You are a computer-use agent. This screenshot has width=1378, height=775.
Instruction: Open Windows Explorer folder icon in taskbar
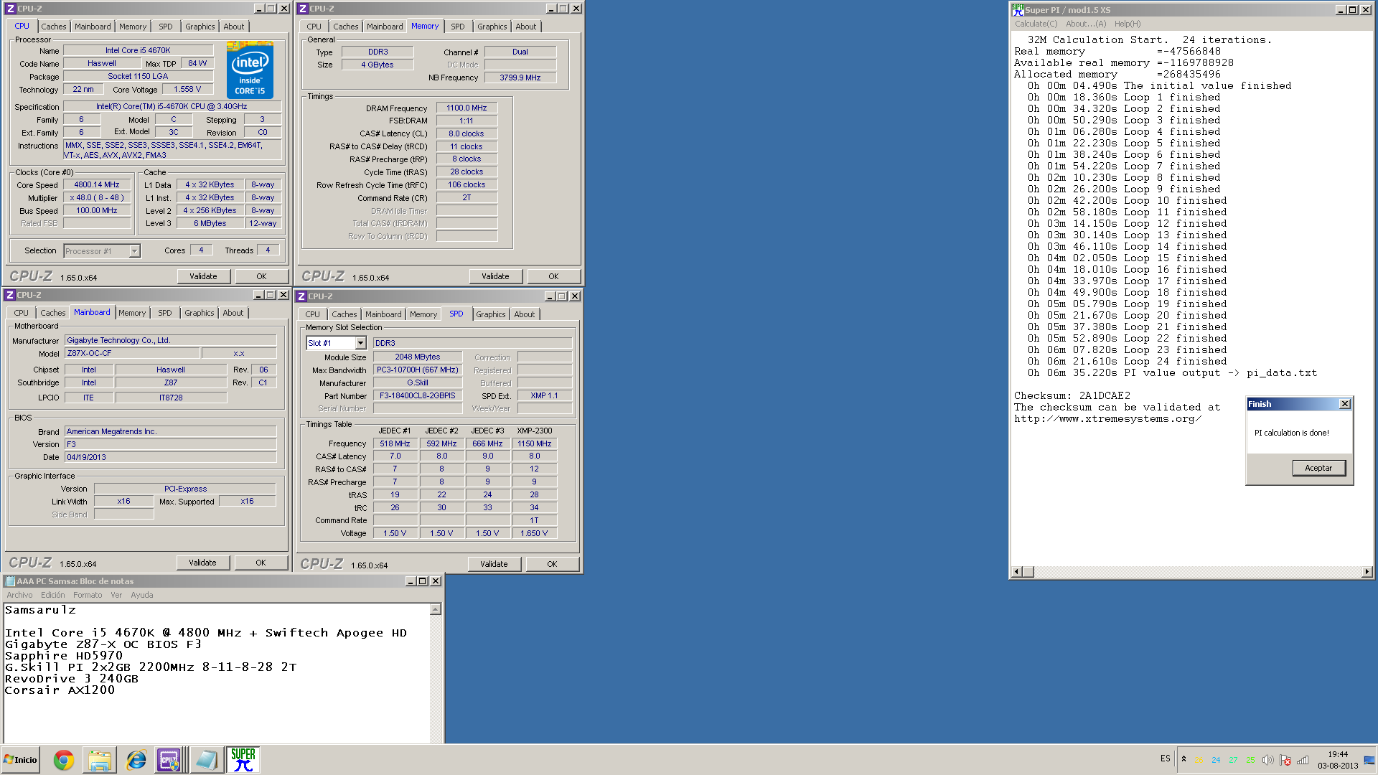tap(100, 760)
